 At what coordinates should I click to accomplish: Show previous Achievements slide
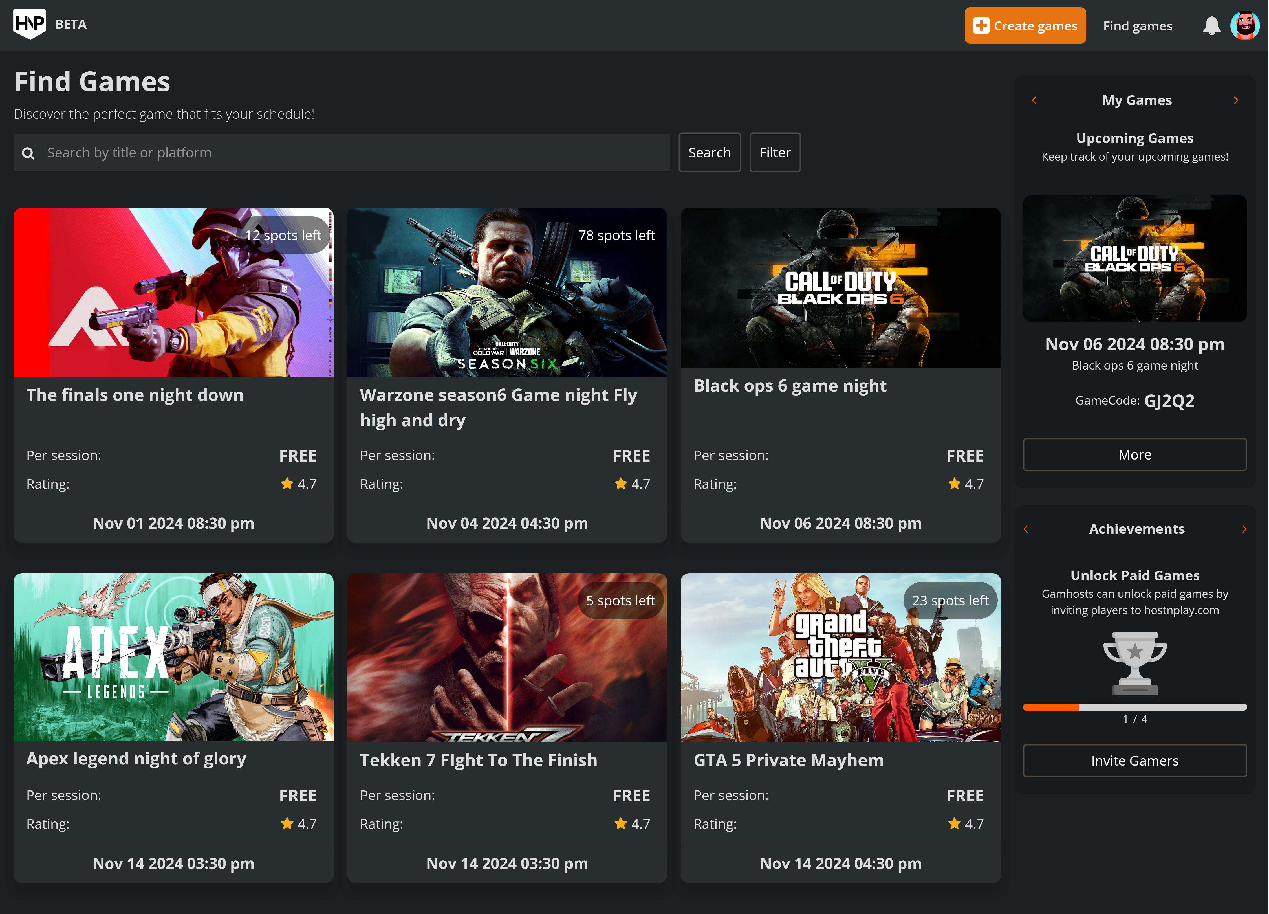[x=1026, y=529]
